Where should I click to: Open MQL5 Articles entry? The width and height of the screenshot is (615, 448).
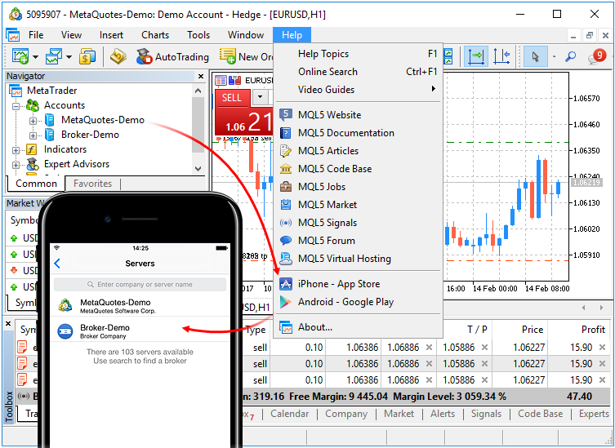tap(358, 151)
